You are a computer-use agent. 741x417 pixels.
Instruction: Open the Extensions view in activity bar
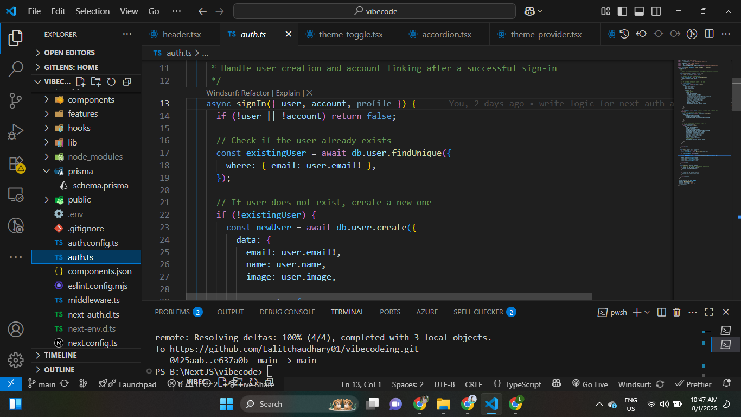16,163
